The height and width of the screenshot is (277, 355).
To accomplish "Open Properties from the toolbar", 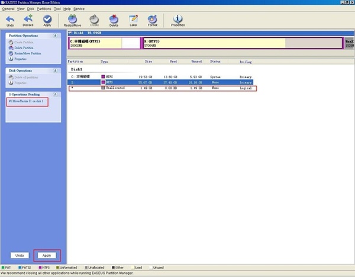I will tap(177, 21).
